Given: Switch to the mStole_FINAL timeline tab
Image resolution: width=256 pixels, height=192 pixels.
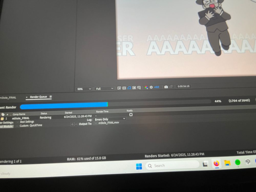Looking at the screenshot, I should click(x=8, y=98).
